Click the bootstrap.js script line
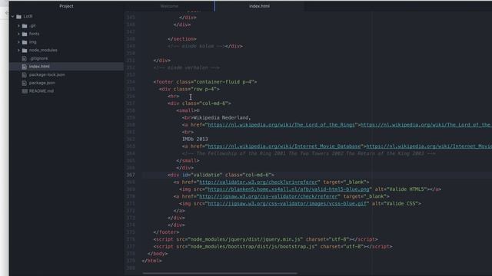 (273, 247)
